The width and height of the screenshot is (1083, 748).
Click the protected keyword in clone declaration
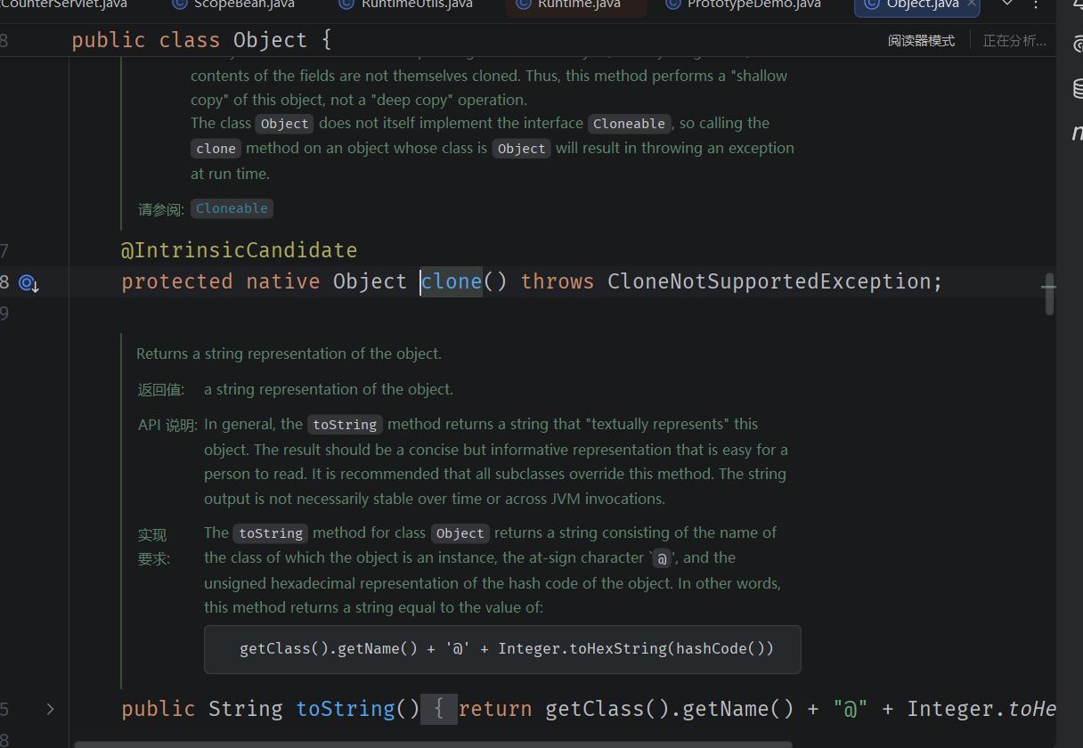click(x=176, y=281)
